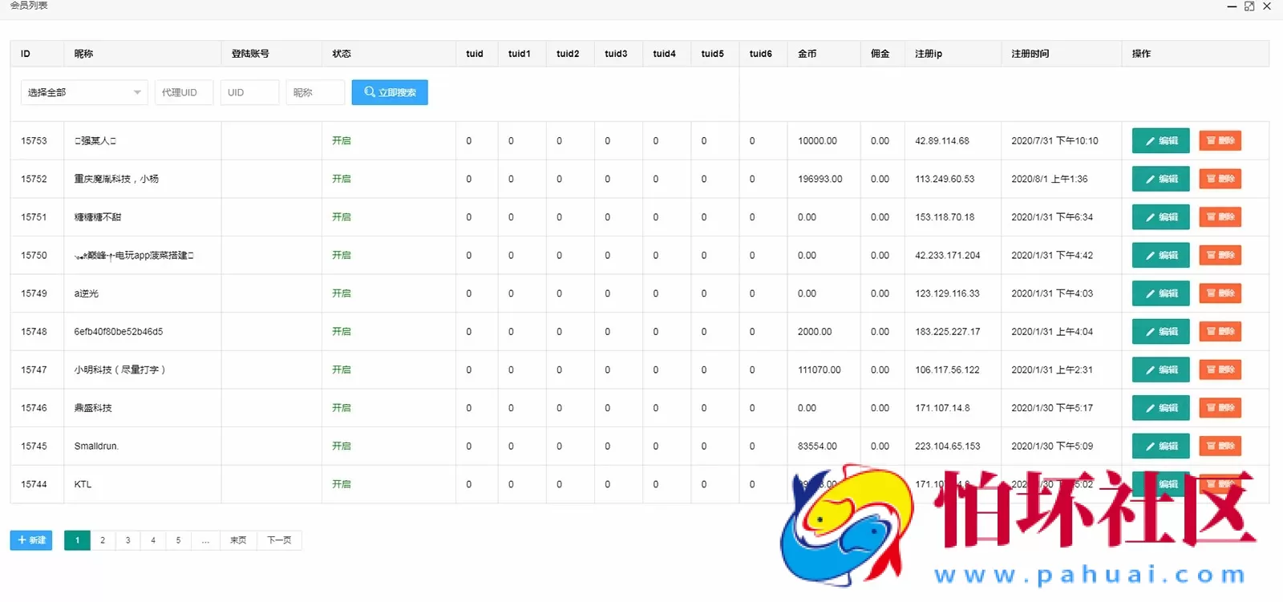Viewport: 1283px width, 602px height.
Task: Go to the last page 末页
Action: click(238, 540)
